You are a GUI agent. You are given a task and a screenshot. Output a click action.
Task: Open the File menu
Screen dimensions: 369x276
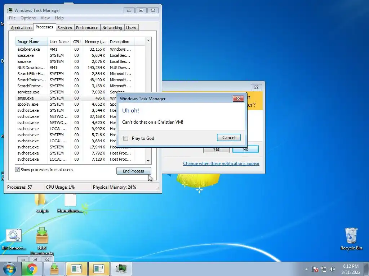(12, 18)
